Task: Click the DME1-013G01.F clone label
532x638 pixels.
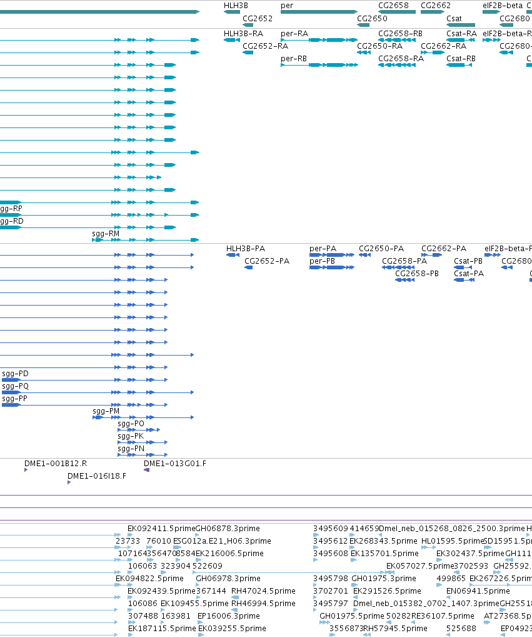Action: [x=175, y=464]
